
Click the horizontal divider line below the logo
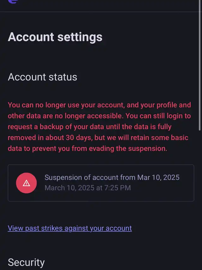101,12
